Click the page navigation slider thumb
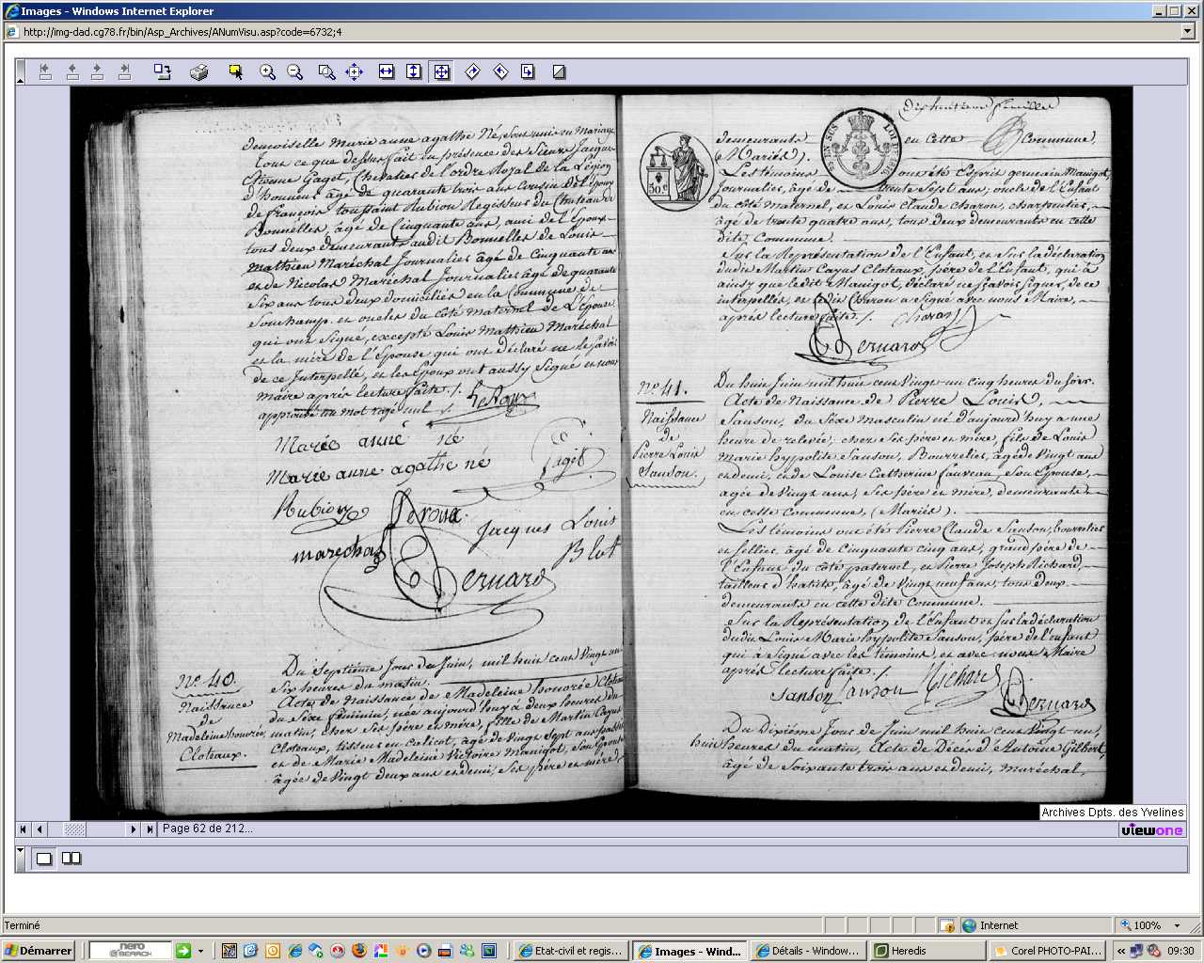Screen dimensions: 1204x963 [x=74, y=829]
